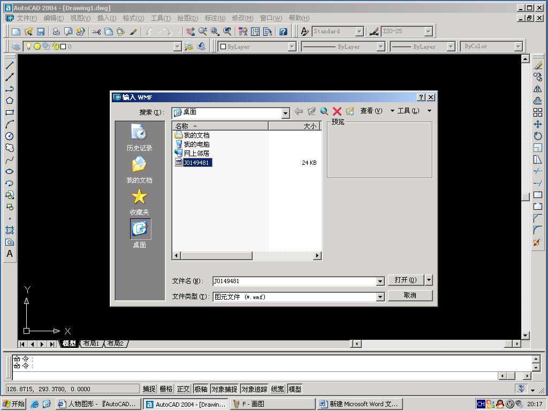Expand the 搜索 location dropdown showing 桌面

(x=286, y=113)
